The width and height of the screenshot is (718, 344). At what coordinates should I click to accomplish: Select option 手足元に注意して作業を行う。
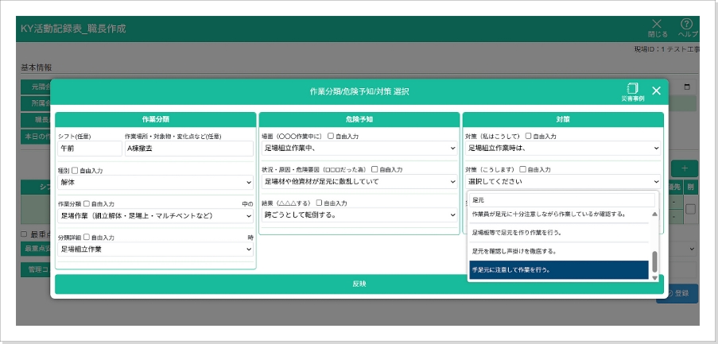click(x=558, y=270)
